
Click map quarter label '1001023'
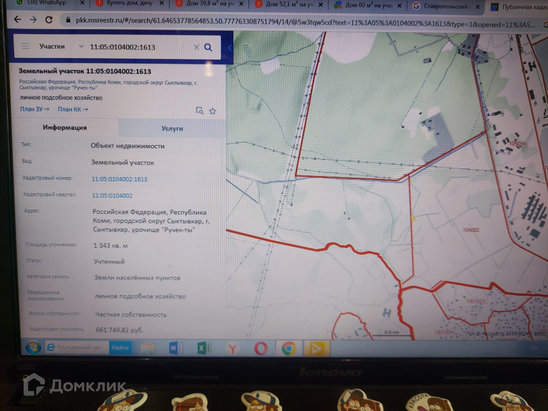coord(476,301)
